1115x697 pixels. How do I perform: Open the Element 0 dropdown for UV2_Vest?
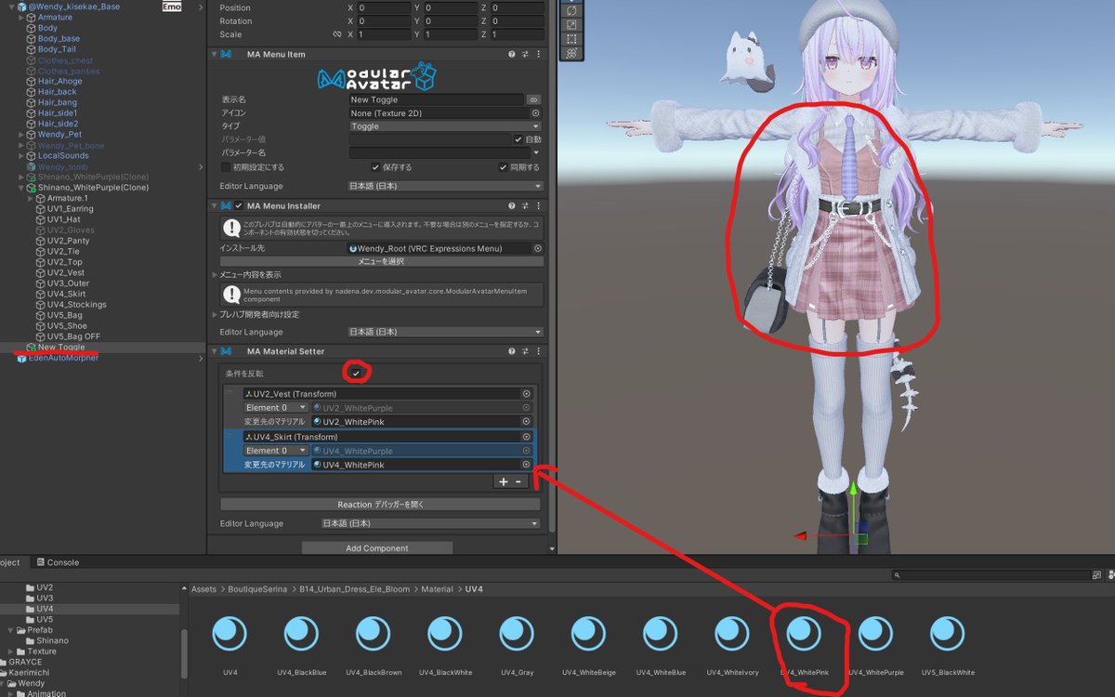[276, 408]
